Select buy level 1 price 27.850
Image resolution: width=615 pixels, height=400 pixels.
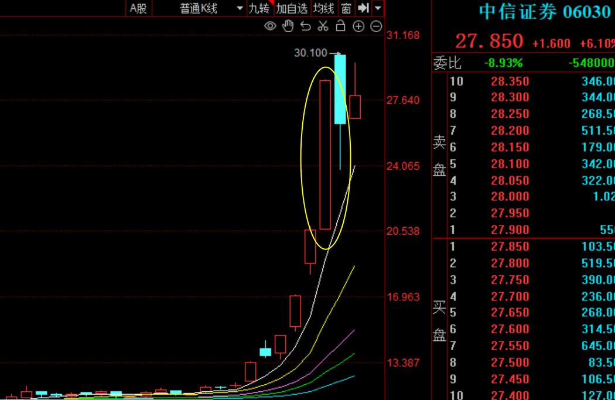510,247
